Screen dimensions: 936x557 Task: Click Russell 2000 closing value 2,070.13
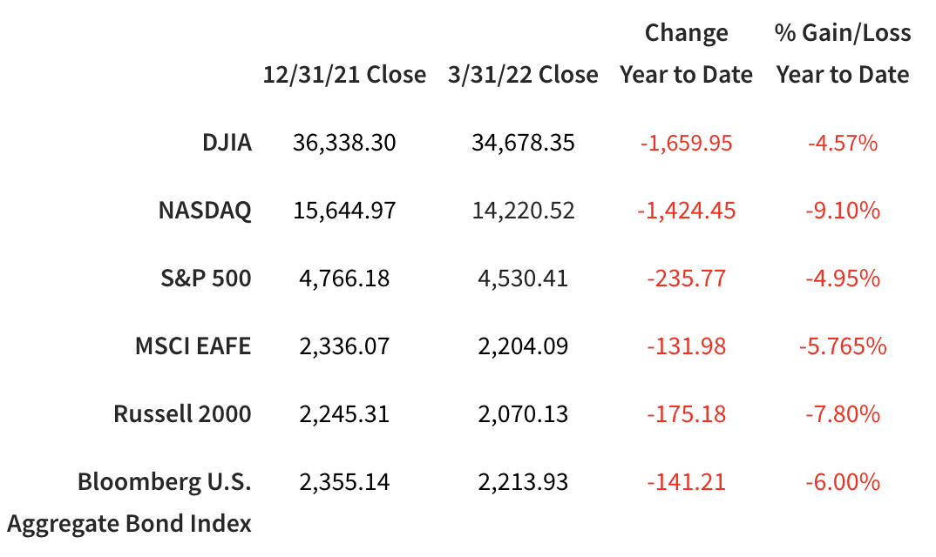[523, 414]
